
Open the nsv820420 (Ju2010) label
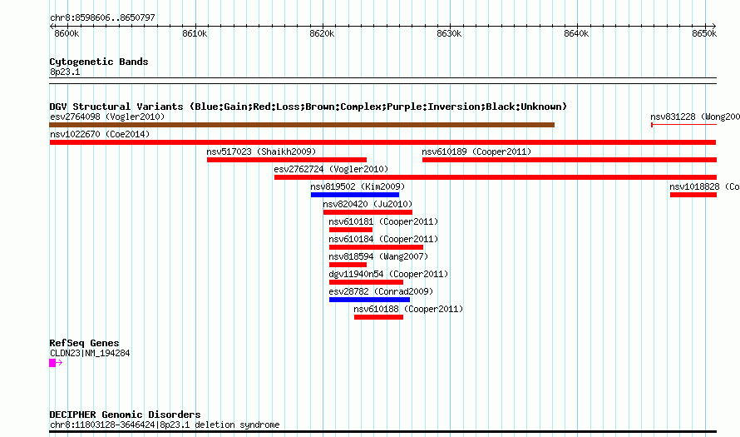tap(368, 204)
